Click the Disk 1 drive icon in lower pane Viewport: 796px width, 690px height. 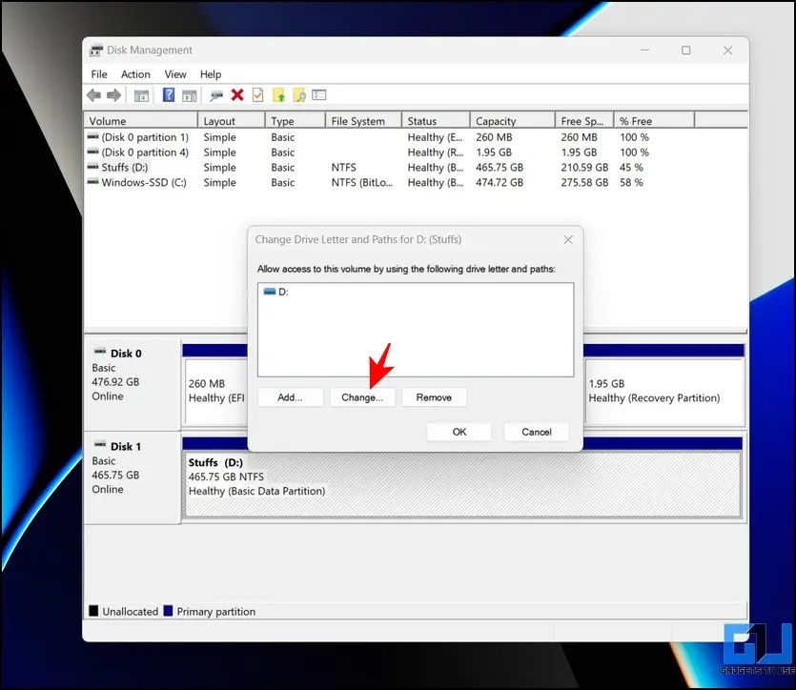(x=100, y=444)
